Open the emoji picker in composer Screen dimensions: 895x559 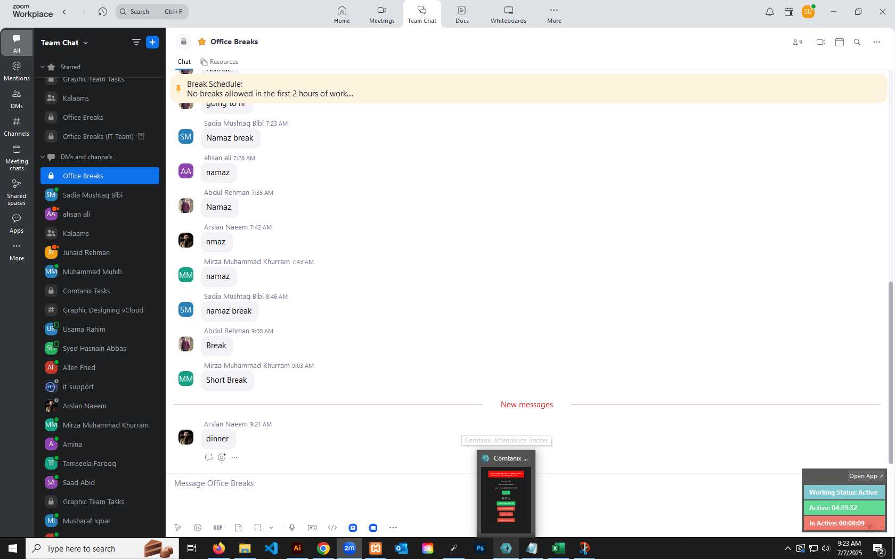coord(198,528)
